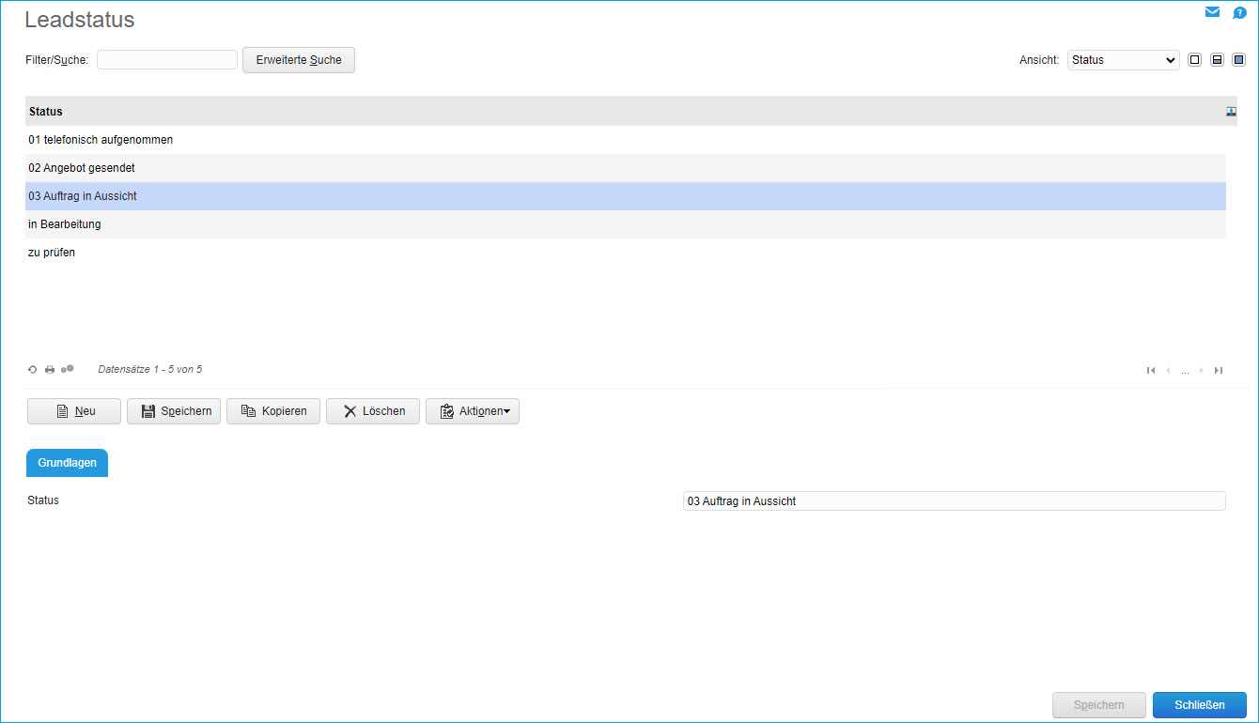Screen dimensions: 1259x723
Task: Open list settings via gears icon
Action: 67,369
